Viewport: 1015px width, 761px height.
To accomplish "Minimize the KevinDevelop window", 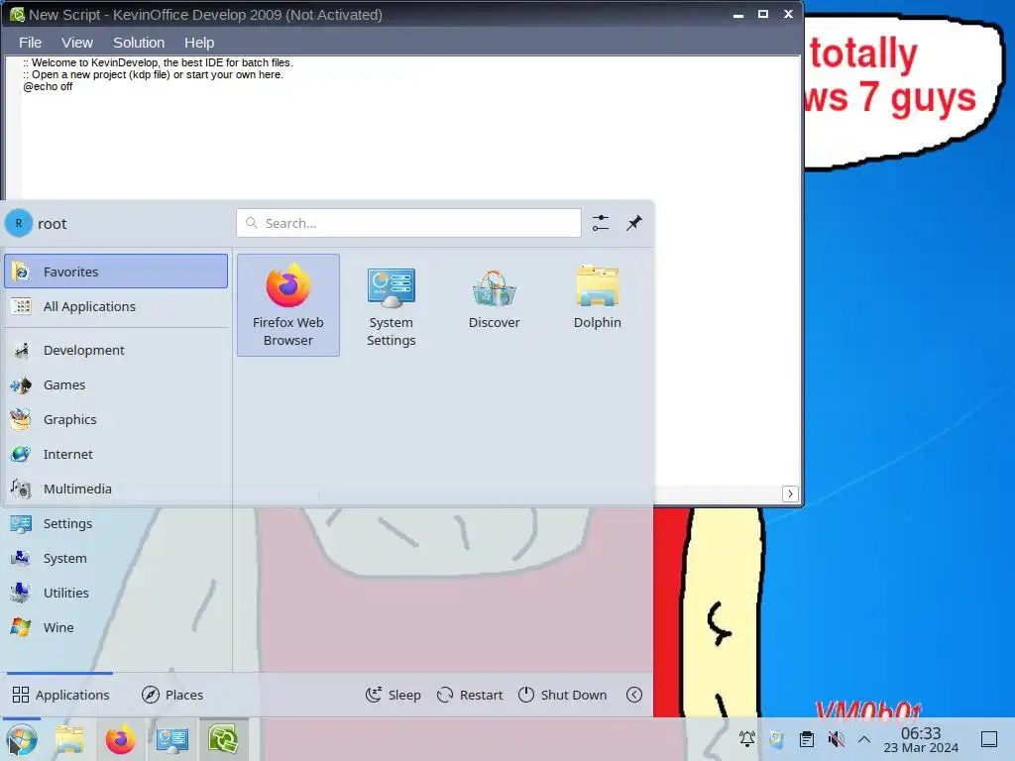I will tap(737, 14).
